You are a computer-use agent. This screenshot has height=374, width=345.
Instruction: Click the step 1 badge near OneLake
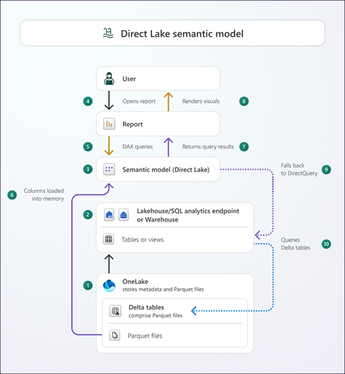click(88, 286)
